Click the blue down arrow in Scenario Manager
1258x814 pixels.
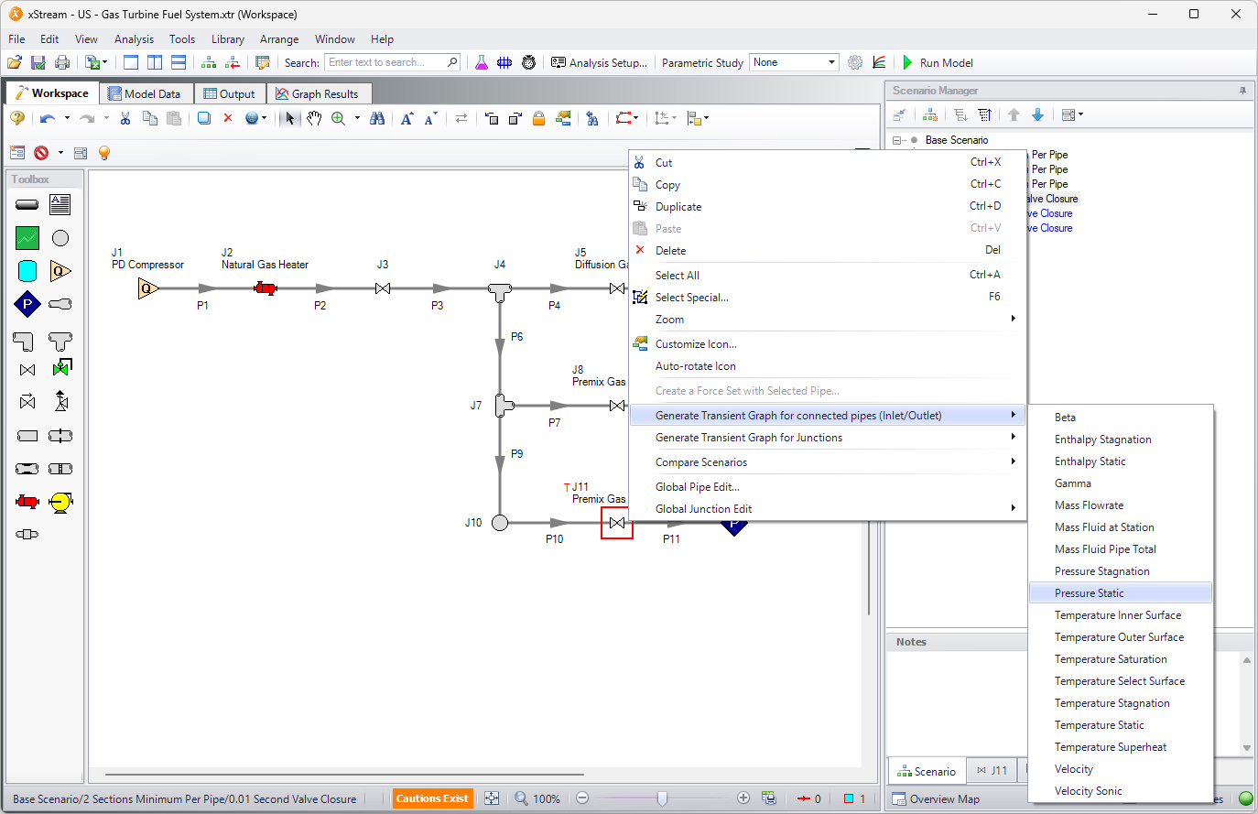coord(1037,114)
